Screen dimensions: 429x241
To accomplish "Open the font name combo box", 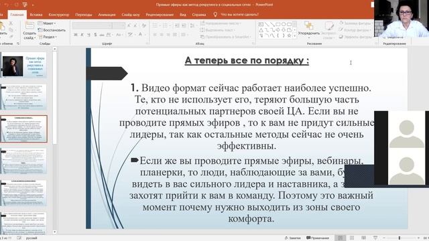I will tap(93, 25).
